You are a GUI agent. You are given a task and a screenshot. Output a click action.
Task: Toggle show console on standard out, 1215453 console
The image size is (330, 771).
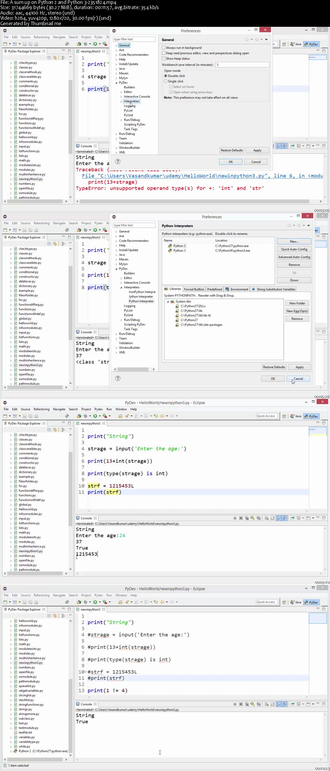(279, 518)
